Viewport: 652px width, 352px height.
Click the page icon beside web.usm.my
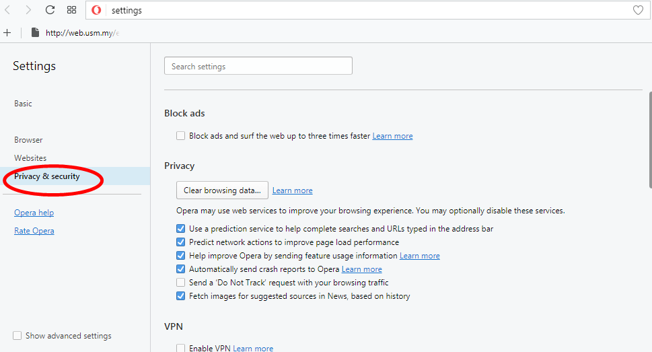(35, 32)
